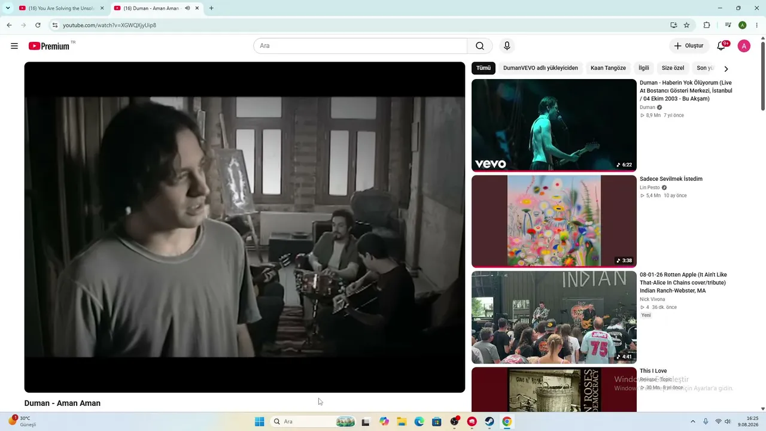Open the account avatar menu
This screenshot has width=766, height=431.
744,46
